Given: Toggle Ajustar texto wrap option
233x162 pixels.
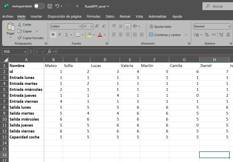Looking at the screenshot, I should pos(160,26).
